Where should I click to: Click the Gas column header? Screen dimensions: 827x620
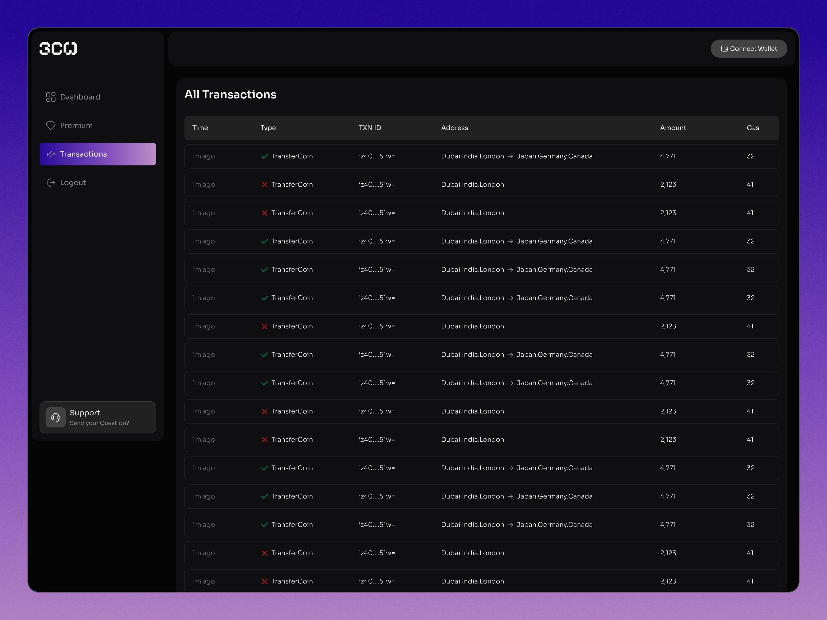point(752,128)
